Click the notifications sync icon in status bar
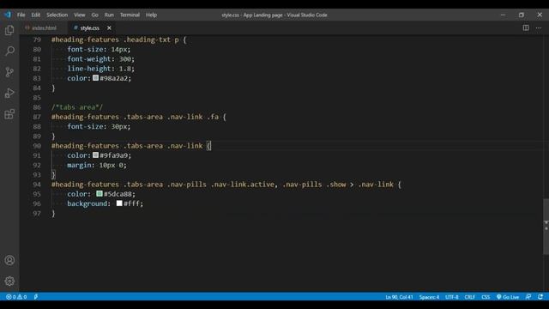The image size is (549, 309). coord(540,297)
